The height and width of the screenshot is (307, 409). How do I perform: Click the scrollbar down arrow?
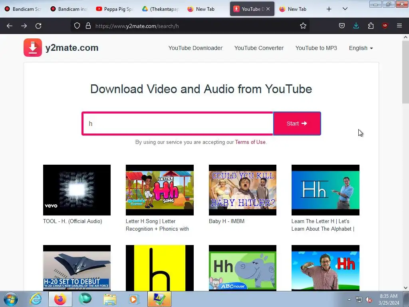coord(405,288)
